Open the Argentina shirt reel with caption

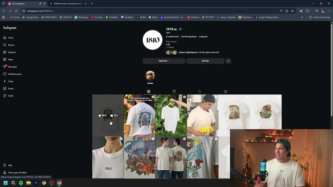[x=139, y=115]
